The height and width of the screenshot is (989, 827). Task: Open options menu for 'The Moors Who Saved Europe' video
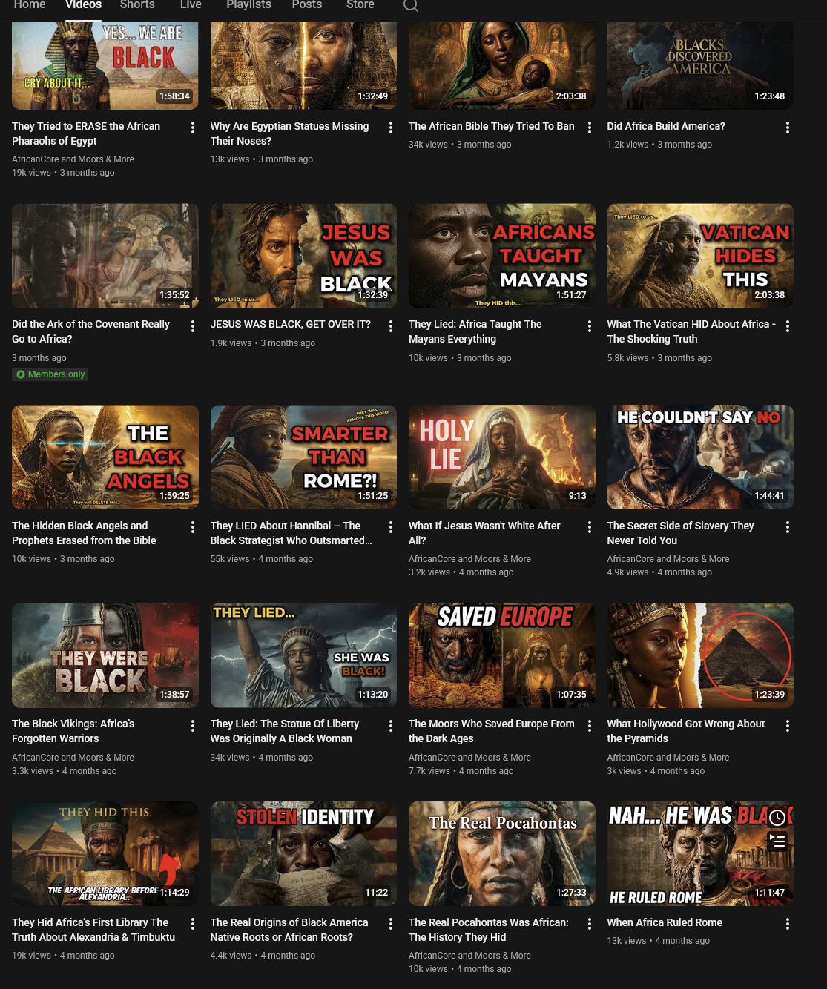pos(590,726)
